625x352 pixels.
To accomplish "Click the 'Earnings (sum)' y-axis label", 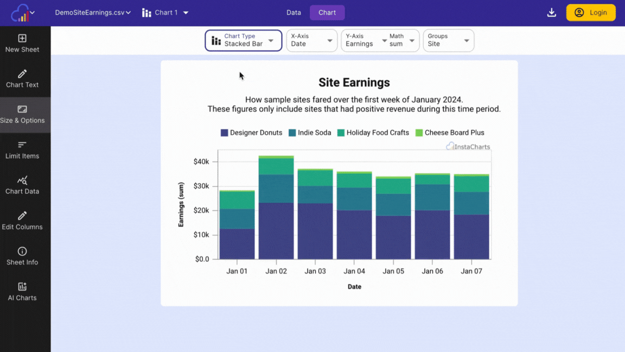I will click(181, 205).
